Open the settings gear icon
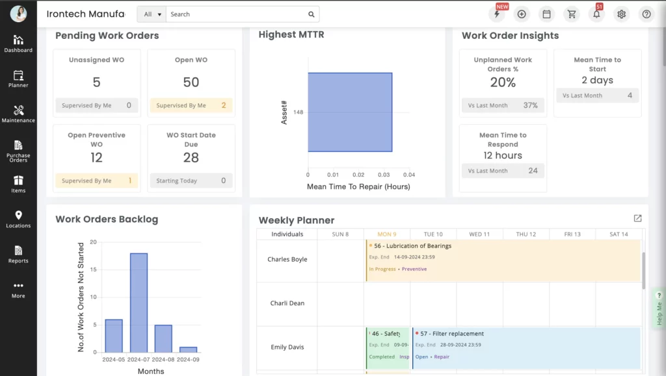This screenshot has width=666, height=376. click(621, 14)
